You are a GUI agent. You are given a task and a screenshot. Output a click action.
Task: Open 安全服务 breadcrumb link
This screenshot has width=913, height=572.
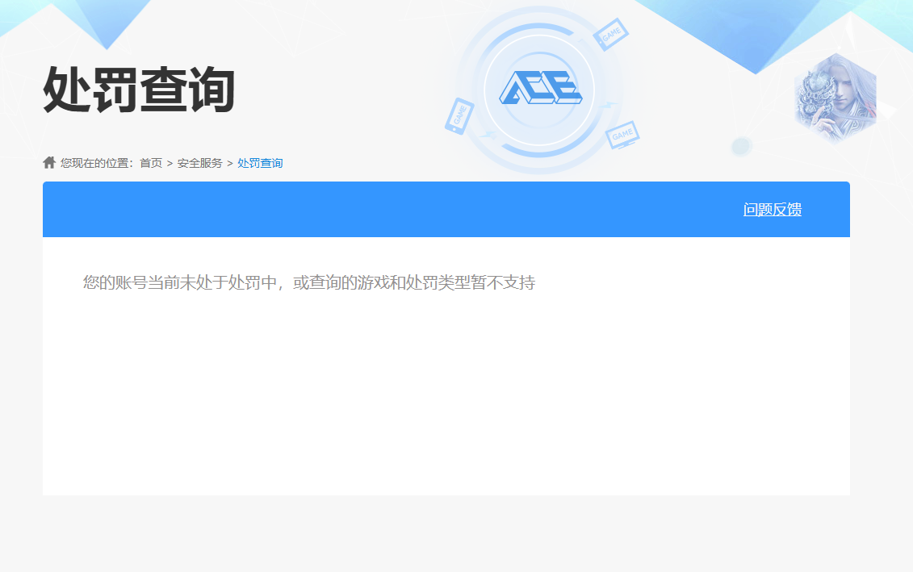(x=199, y=164)
